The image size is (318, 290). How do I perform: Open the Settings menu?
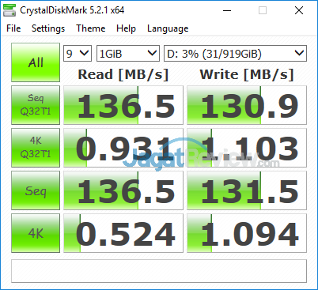pos(48,28)
